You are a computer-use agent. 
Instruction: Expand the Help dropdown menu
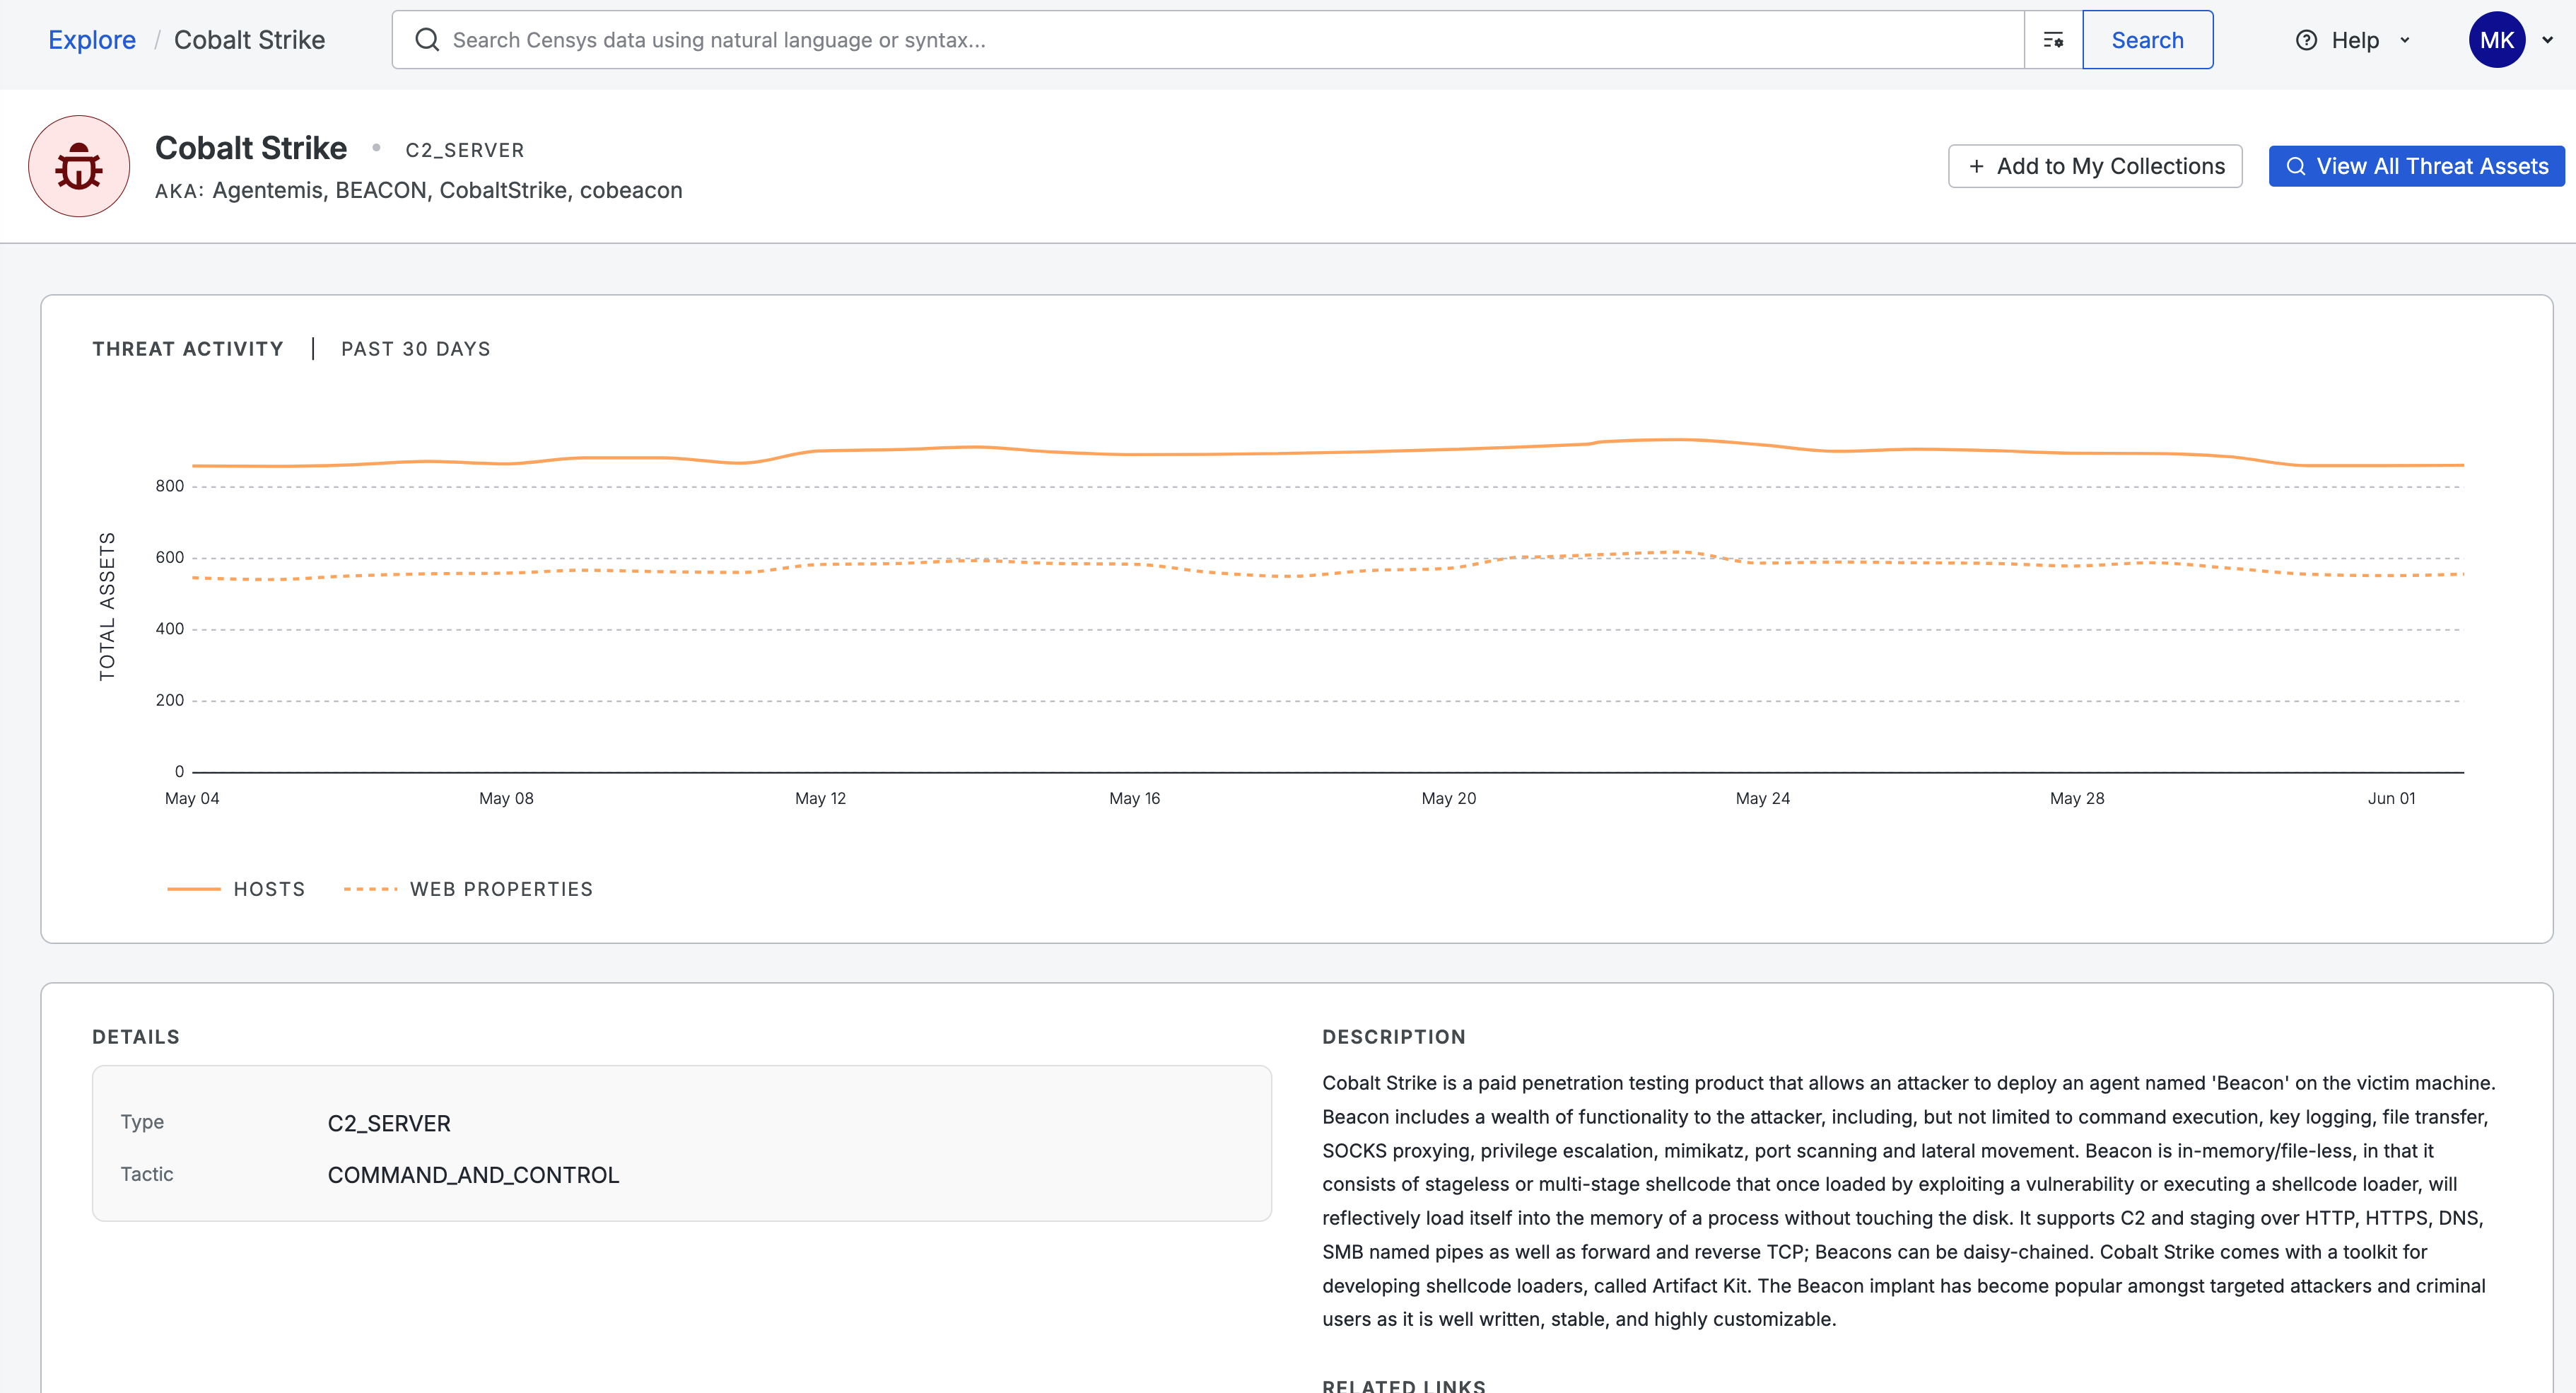point(2404,40)
